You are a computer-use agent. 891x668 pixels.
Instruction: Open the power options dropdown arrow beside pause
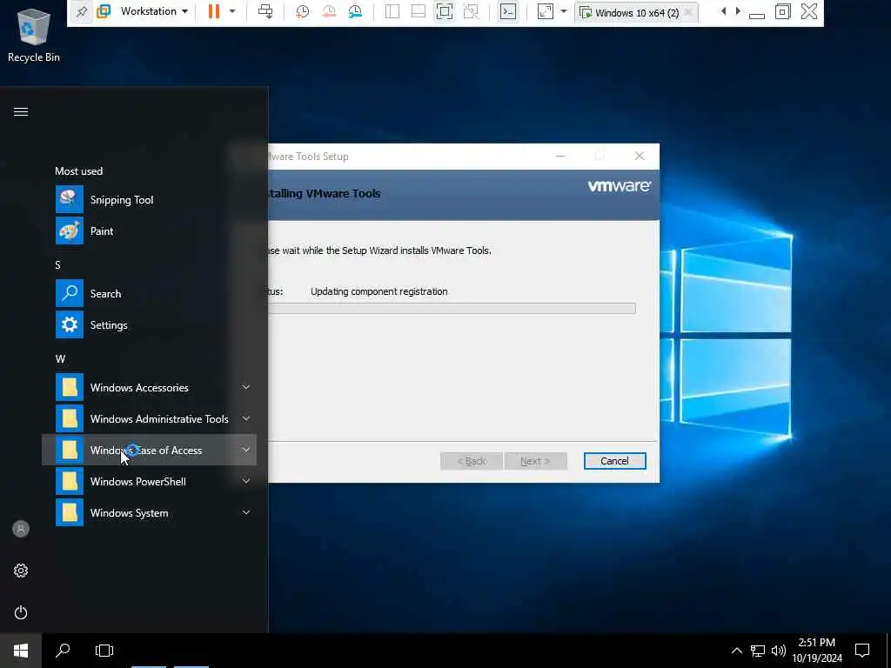pyautogui.click(x=231, y=11)
